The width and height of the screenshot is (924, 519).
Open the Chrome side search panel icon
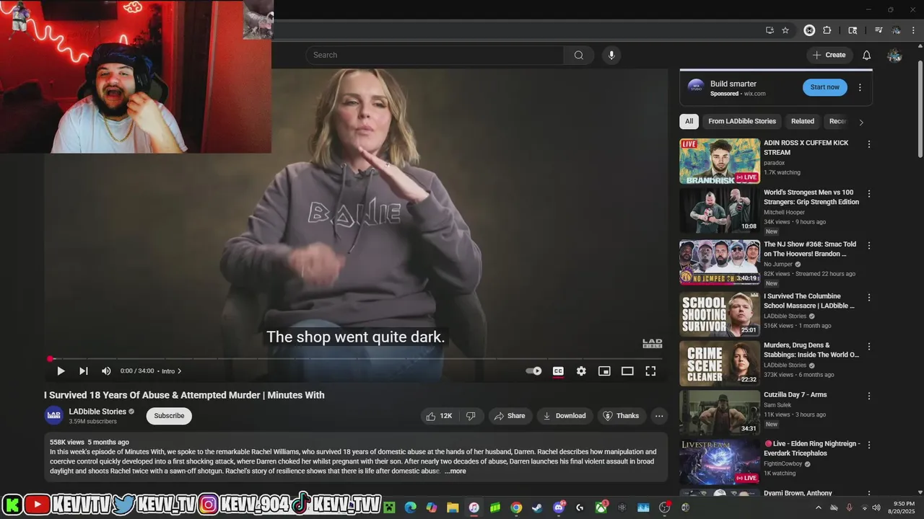(x=853, y=30)
